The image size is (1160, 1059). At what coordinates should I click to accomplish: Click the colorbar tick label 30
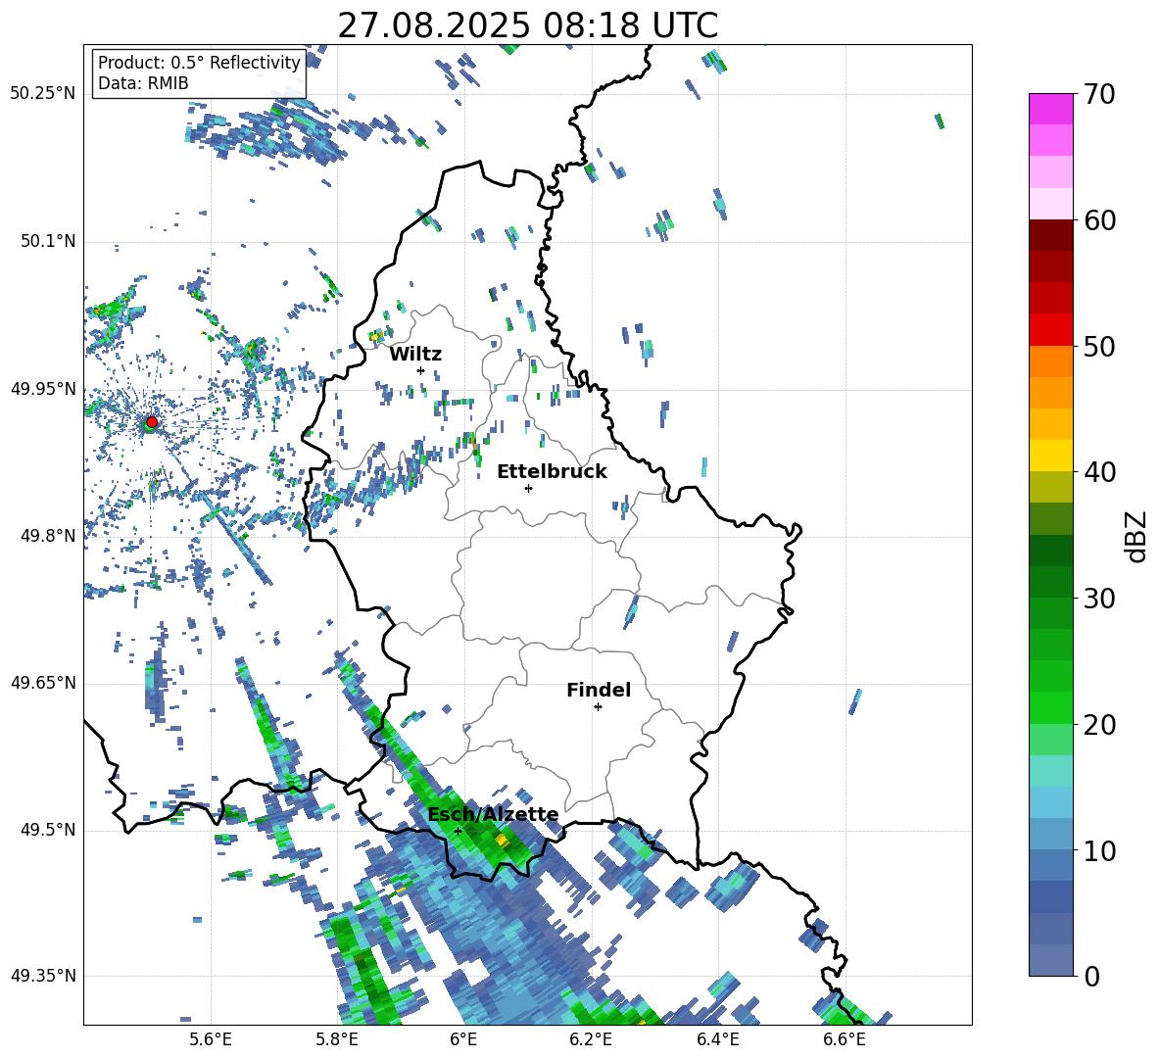click(1099, 599)
